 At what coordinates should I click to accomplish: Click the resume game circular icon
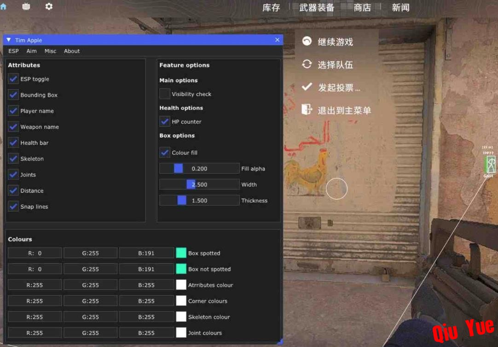307,41
